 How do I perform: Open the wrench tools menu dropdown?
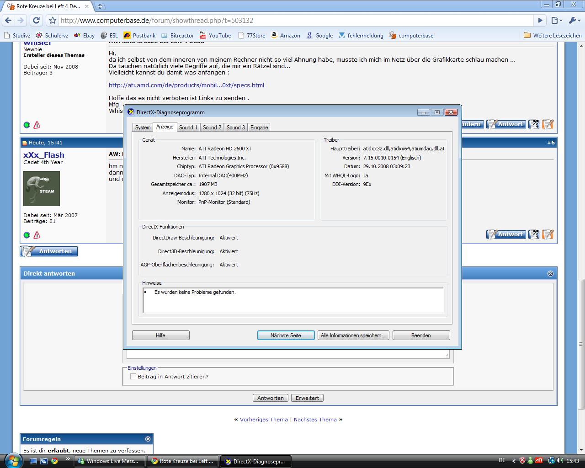point(574,21)
